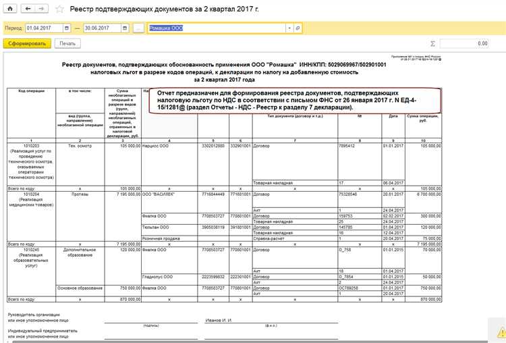
Task: Select operation code 1010245 cell
Action: pyautogui.click(x=31, y=271)
